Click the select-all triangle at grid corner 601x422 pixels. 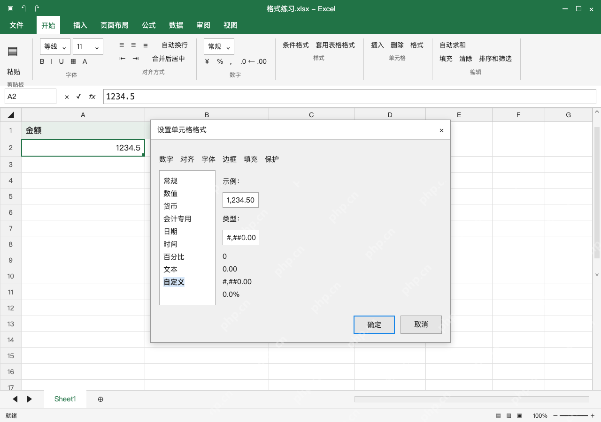(11, 115)
